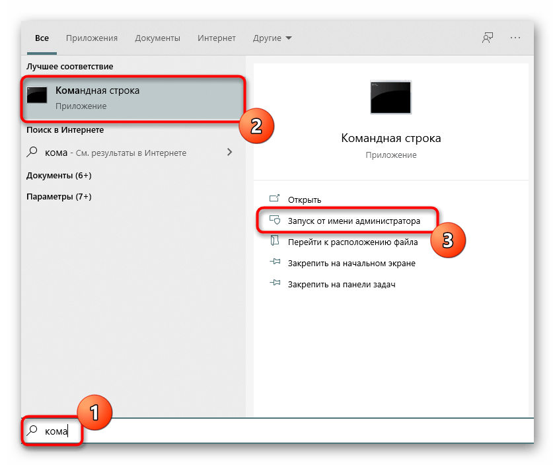This screenshot has height=465, width=555.
Task: Expand the Параметры (7+) section
Action: (x=59, y=197)
